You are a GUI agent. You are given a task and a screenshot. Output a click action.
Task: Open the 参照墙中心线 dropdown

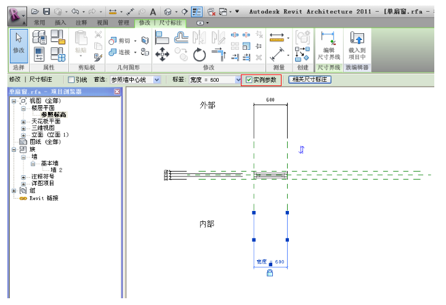156,80
